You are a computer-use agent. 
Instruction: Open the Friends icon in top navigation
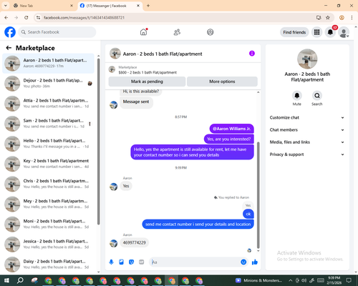point(177,32)
